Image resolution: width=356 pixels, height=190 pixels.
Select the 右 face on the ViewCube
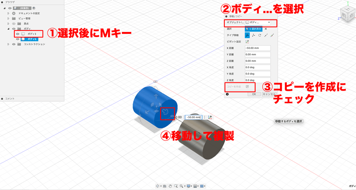(351, 15)
